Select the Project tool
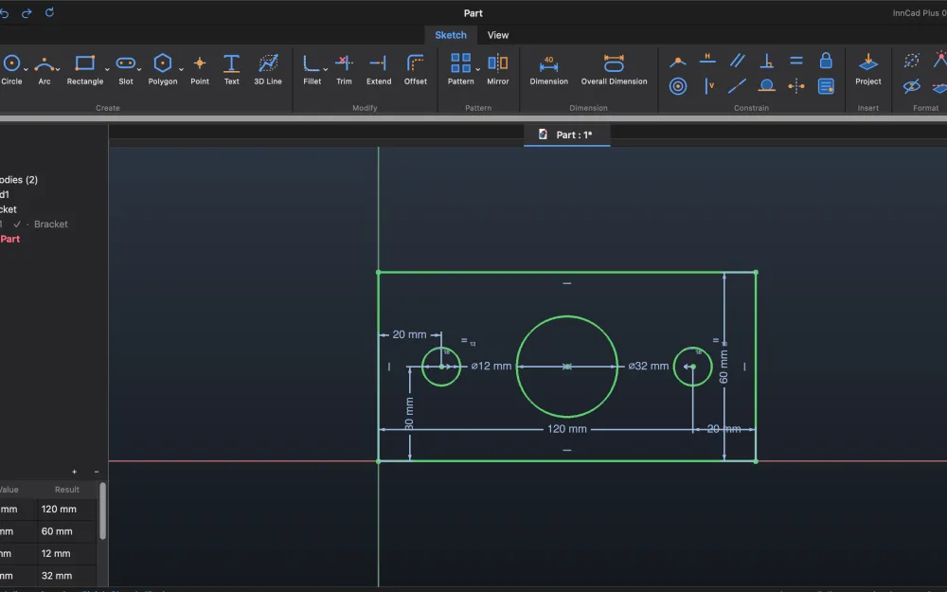Viewport: 947px width, 592px height. click(x=867, y=69)
